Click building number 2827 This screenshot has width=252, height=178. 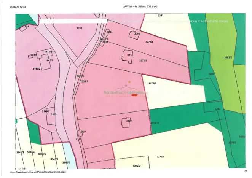pyautogui.click(x=83, y=132)
